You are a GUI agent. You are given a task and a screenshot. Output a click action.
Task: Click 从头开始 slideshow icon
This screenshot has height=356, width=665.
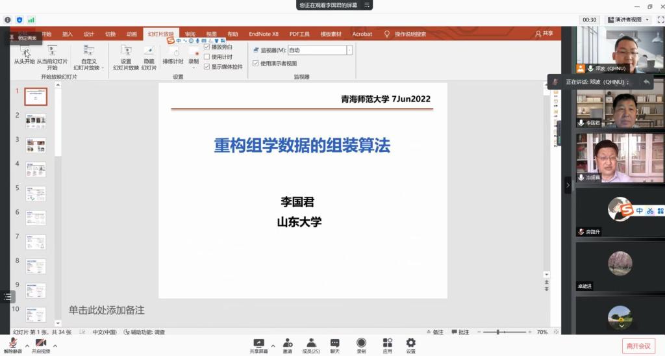coord(24,52)
